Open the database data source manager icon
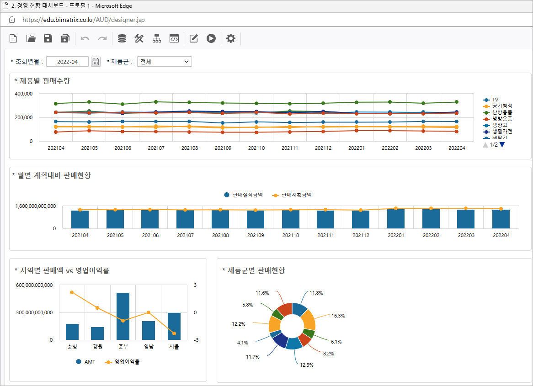533x386 pixels. (122, 39)
